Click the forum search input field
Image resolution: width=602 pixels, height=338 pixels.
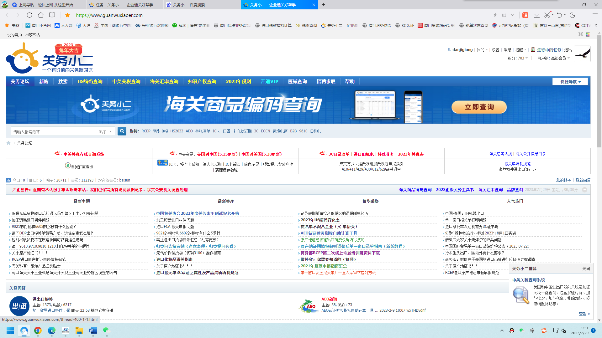(53, 132)
